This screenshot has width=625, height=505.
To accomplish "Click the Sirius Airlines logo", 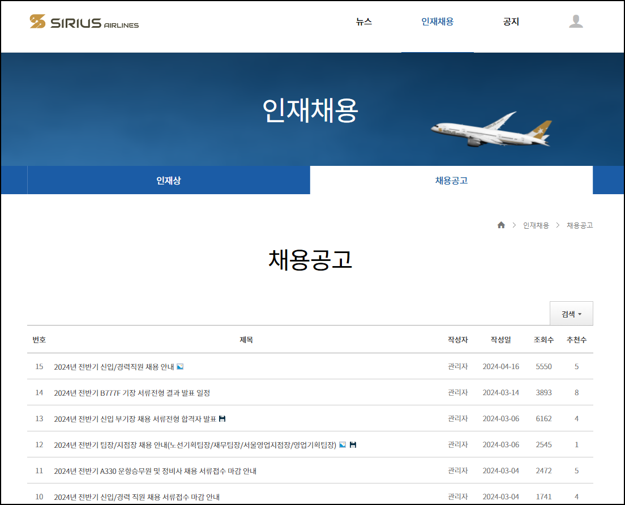I will (x=84, y=23).
